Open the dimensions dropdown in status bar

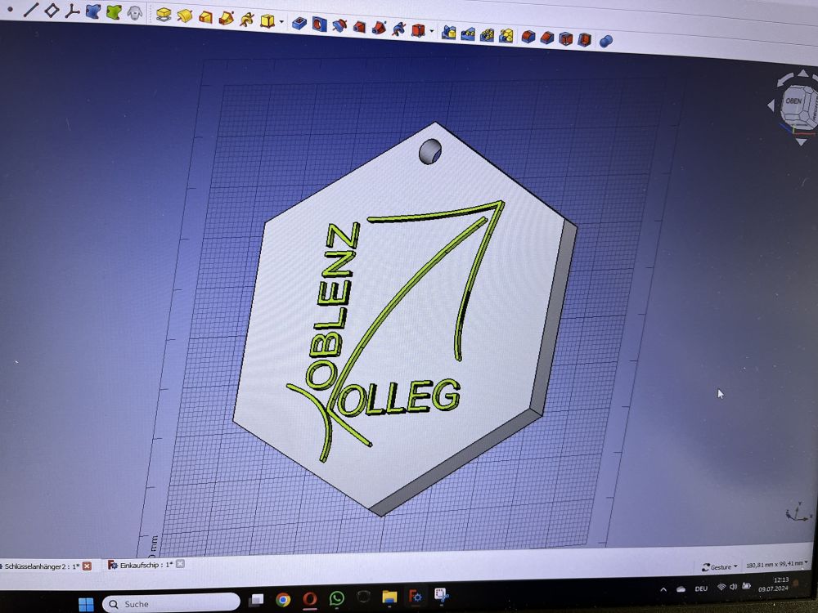[777, 565]
